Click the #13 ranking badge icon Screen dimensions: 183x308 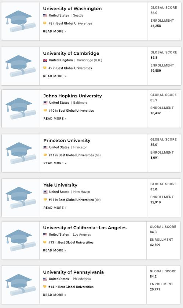pyautogui.click(x=45, y=242)
